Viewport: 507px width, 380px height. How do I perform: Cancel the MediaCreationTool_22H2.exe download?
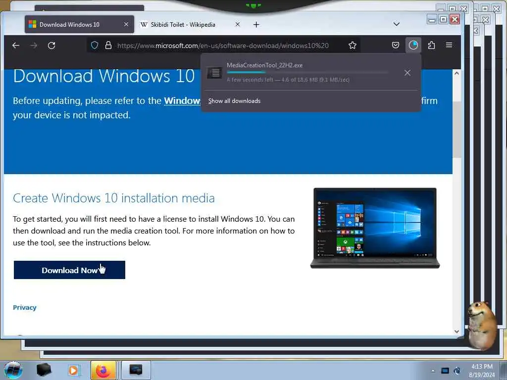point(407,73)
